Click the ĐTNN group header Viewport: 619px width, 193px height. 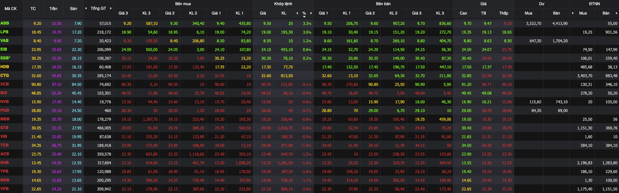pyautogui.click(x=594, y=4)
